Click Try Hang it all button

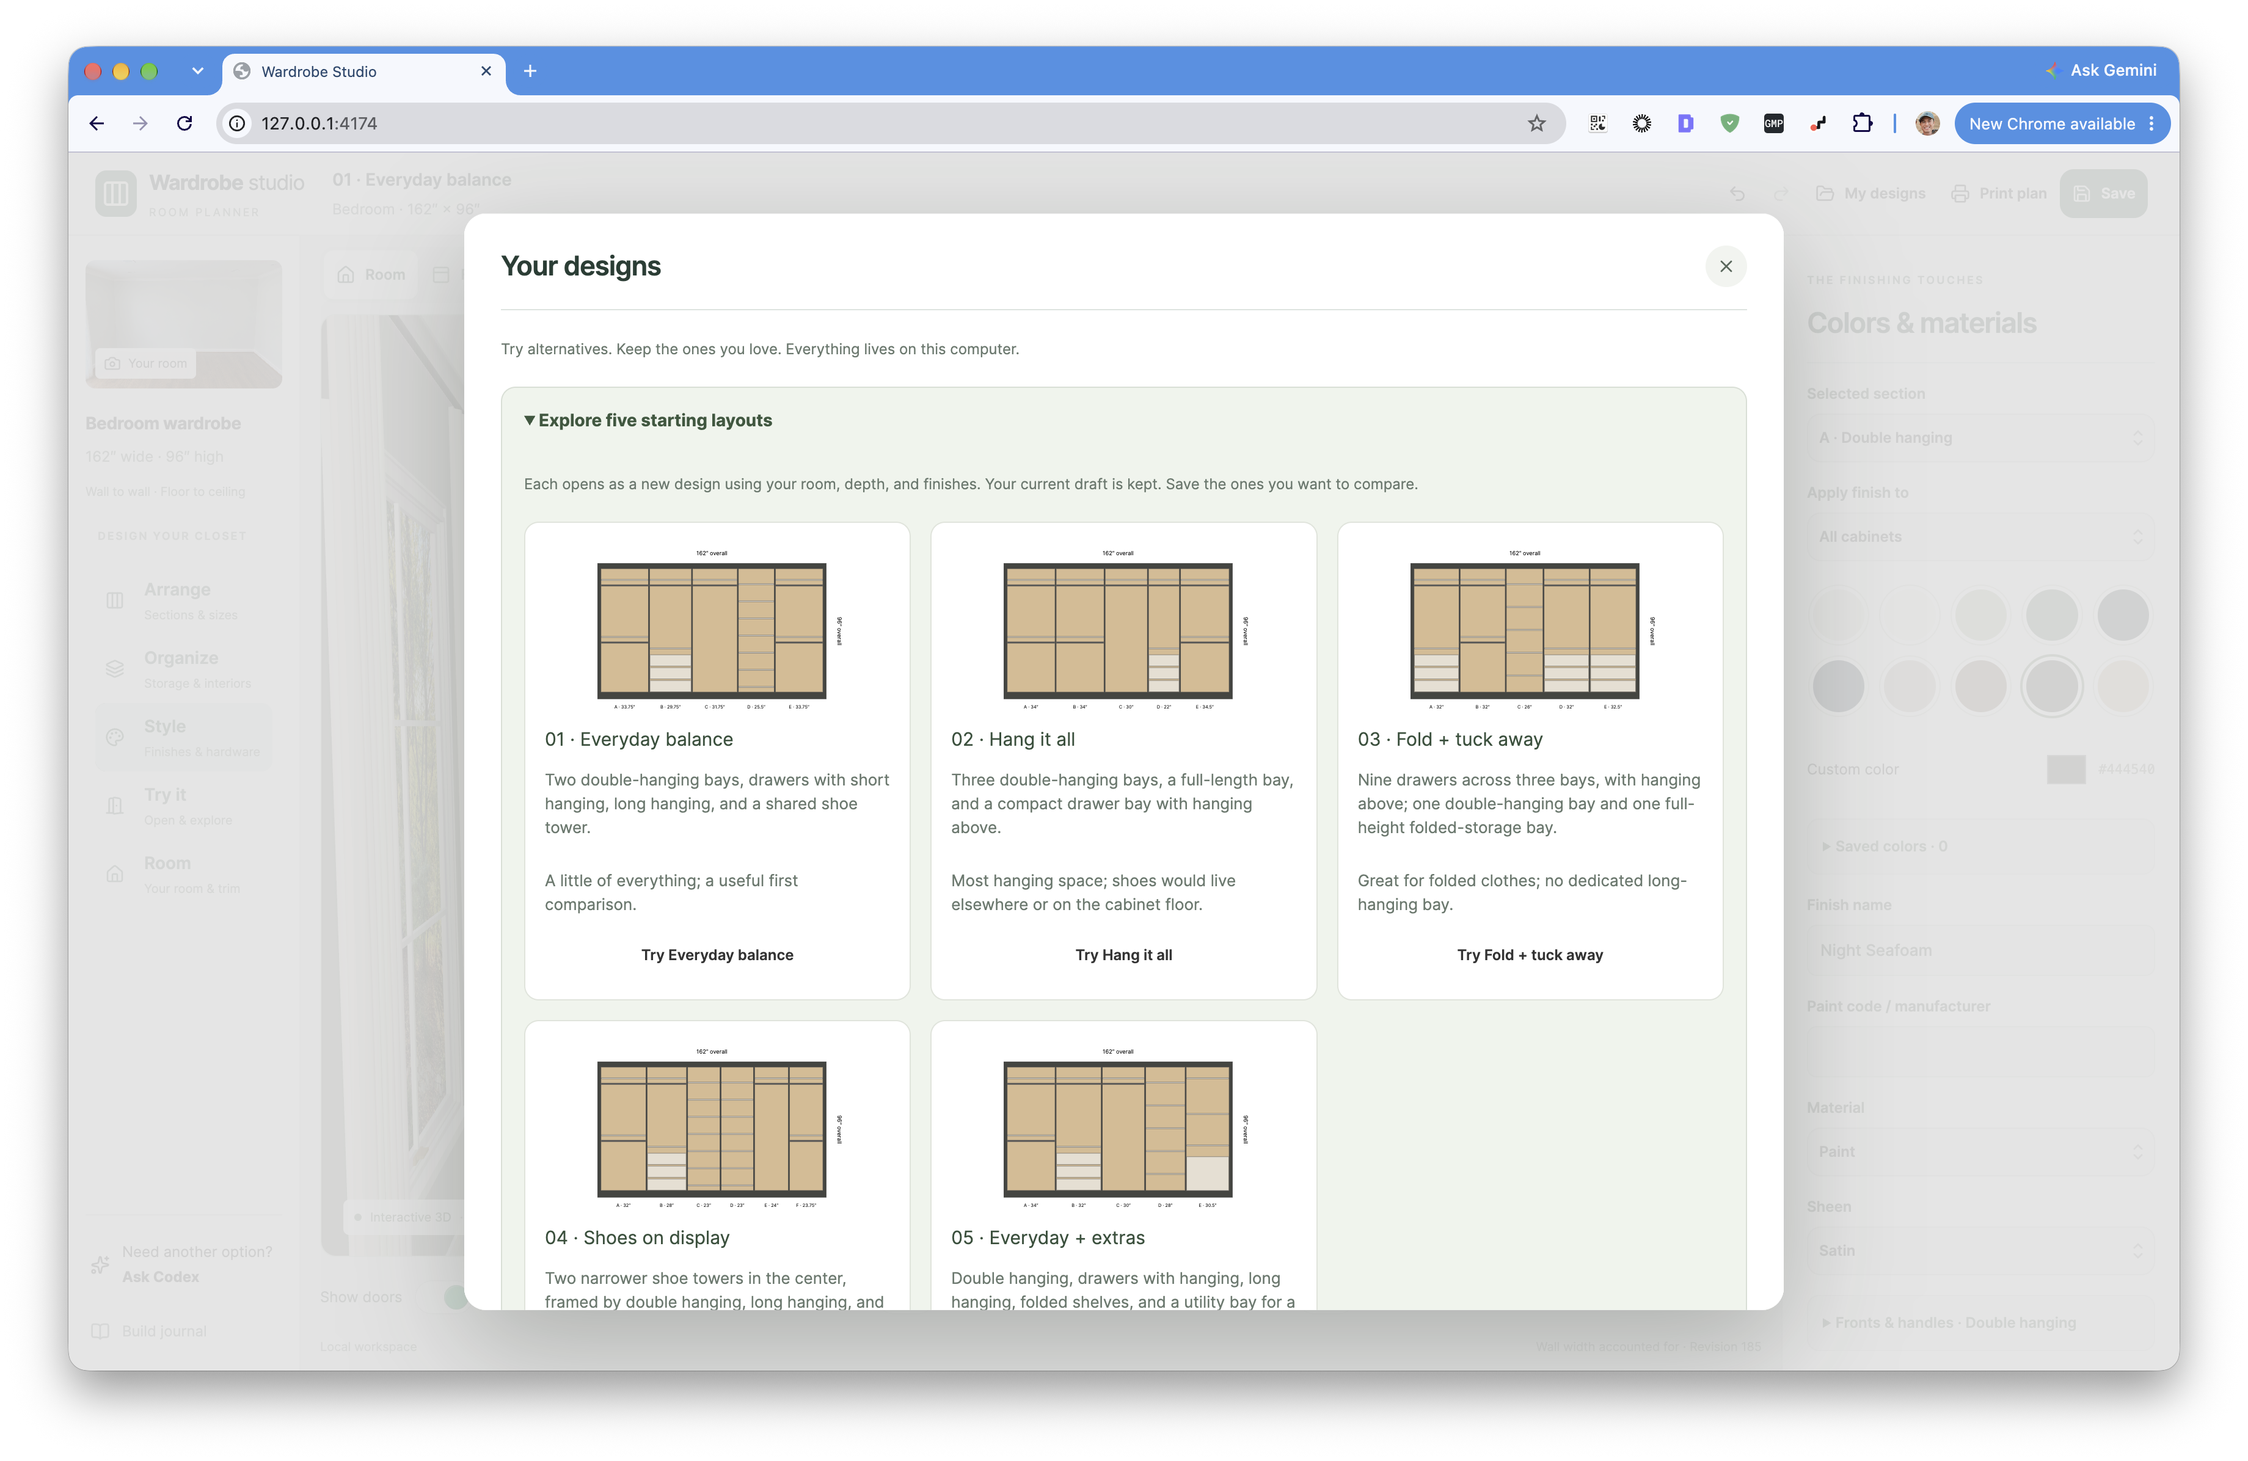tap(1123, 955)
